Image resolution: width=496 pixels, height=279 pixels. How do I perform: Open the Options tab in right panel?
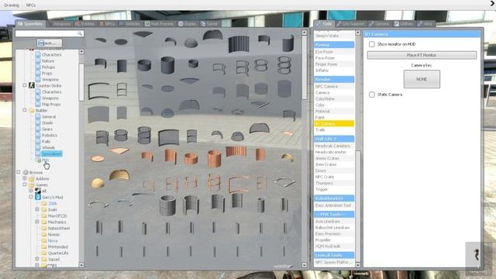click(x=379, y=24)
